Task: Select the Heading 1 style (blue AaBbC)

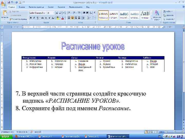Action: [124, 15]
